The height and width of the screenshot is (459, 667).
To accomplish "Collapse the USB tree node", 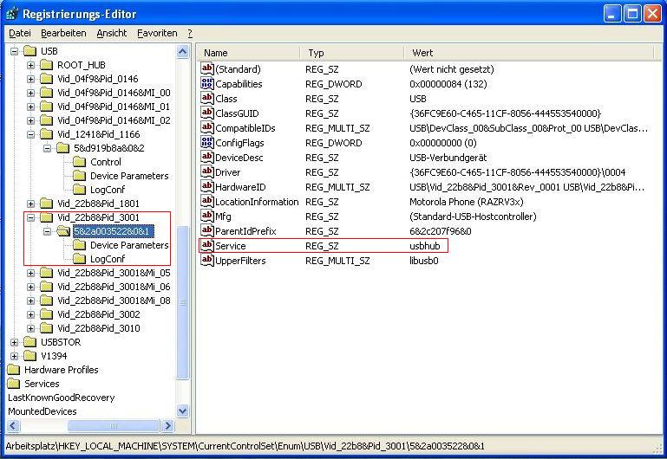I will point(15,51).
